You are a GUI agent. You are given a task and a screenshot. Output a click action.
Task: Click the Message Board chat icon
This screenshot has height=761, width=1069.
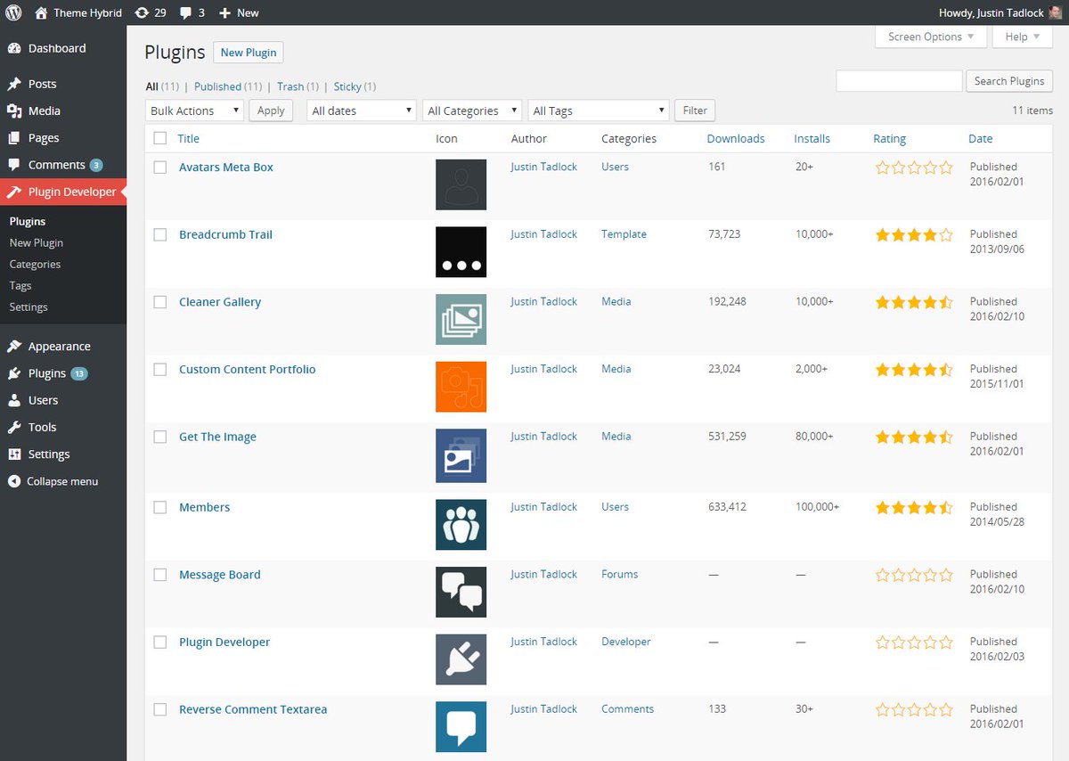pos(461,592)
